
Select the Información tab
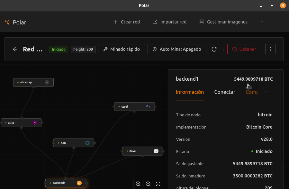click(190, 92)
